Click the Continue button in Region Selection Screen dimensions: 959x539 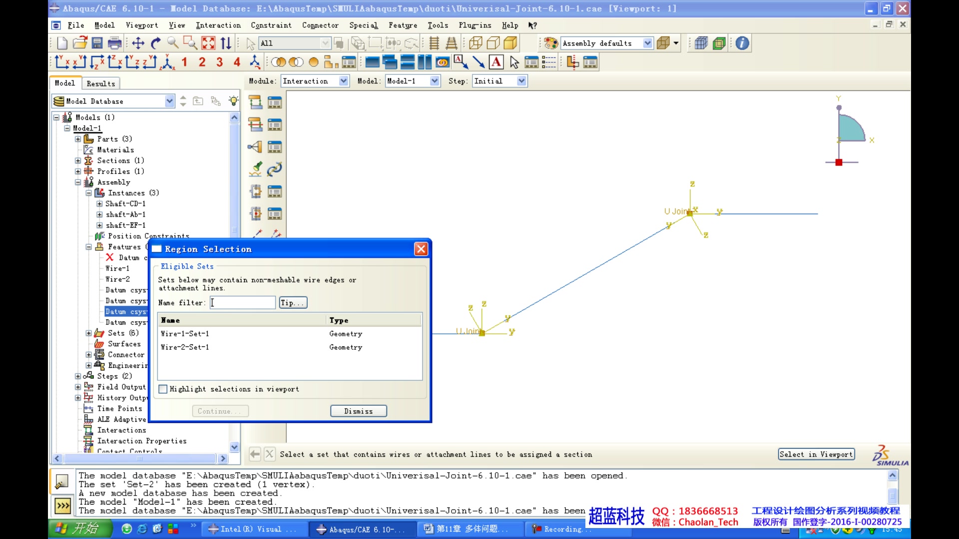click(220, 411)
